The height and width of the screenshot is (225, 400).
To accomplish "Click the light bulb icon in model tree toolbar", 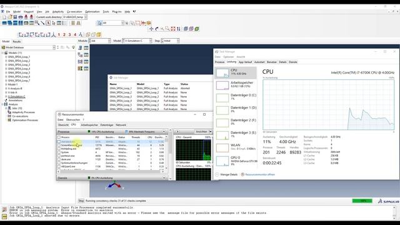I will click(73, 47).
